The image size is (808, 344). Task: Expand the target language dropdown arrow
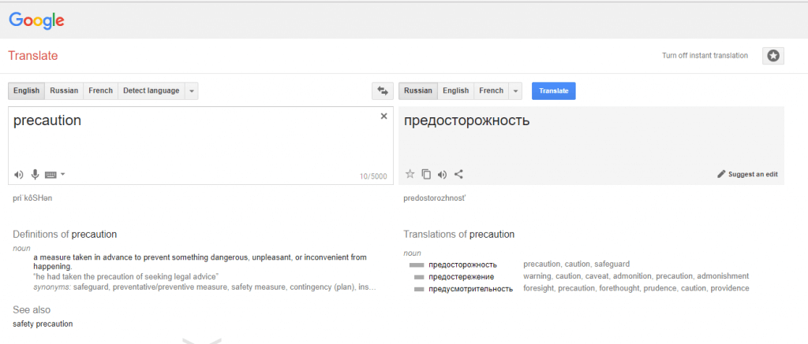pos(516,91)
